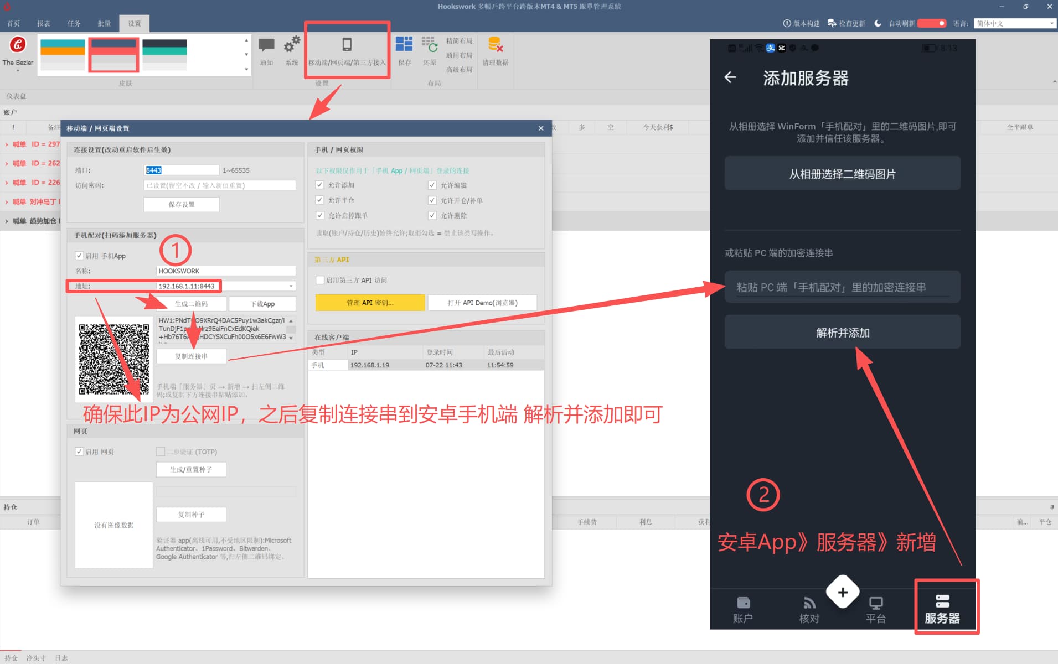Click the 管理 API 密钥 button
The image size is (1058, 664).
370,303
